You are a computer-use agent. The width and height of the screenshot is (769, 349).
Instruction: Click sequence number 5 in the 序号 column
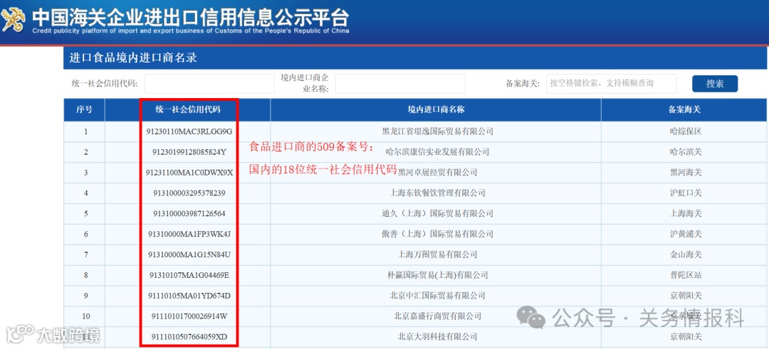(86, 214)
